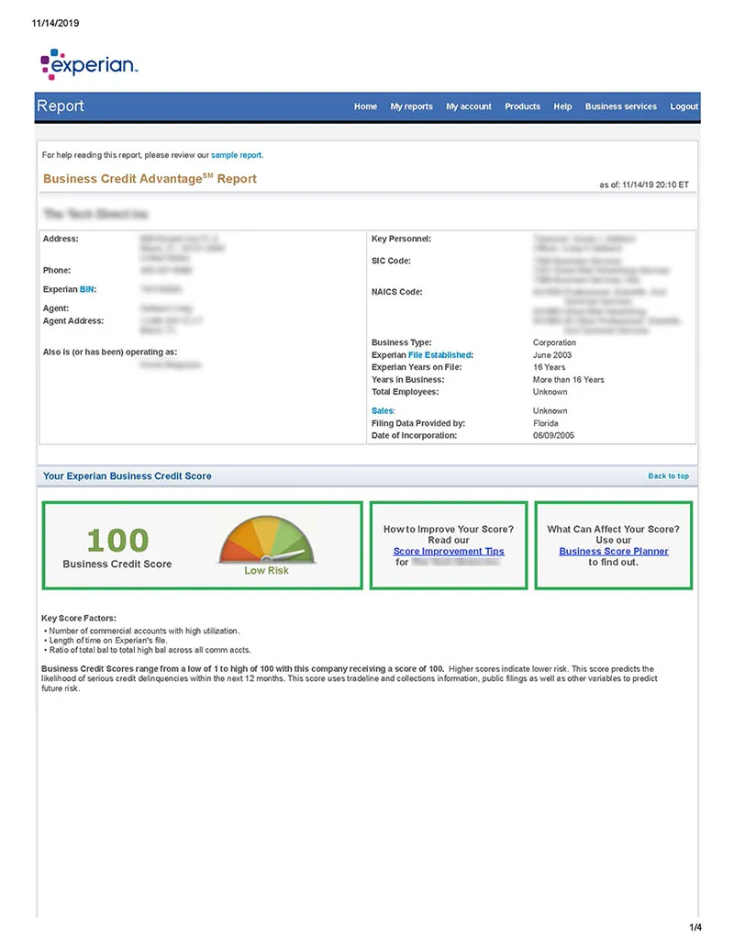The height and width of the screenshot is (950, 734).
Task: Open the sample report link
Action: 237,156
